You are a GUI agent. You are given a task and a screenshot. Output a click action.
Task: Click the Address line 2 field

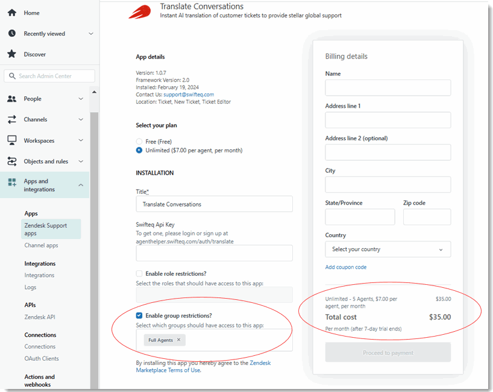388,152
